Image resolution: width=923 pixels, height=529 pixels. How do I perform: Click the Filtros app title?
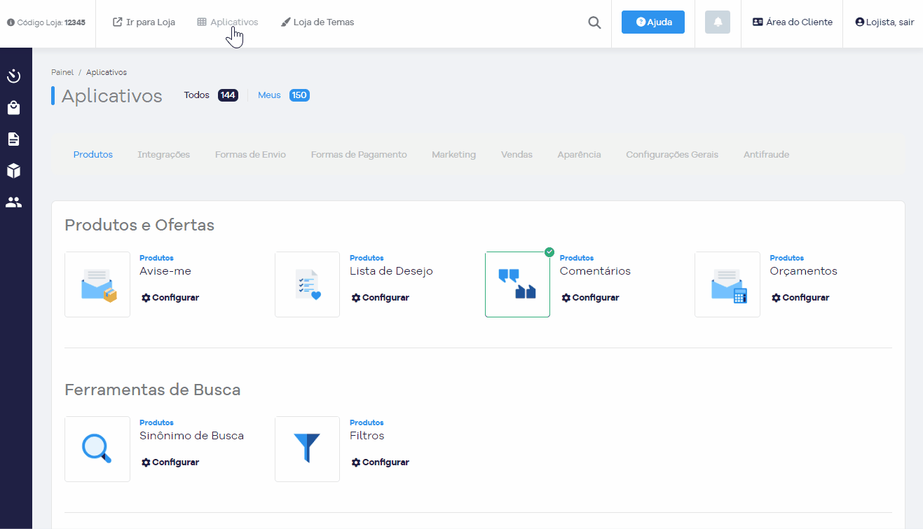(x=367, y=436)
